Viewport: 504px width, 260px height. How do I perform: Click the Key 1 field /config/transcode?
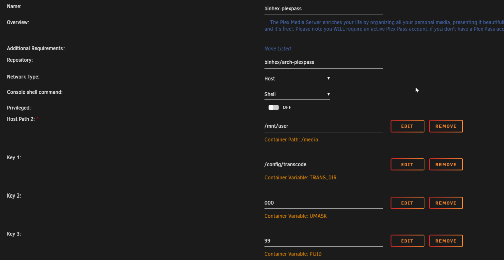pos(324,165)
